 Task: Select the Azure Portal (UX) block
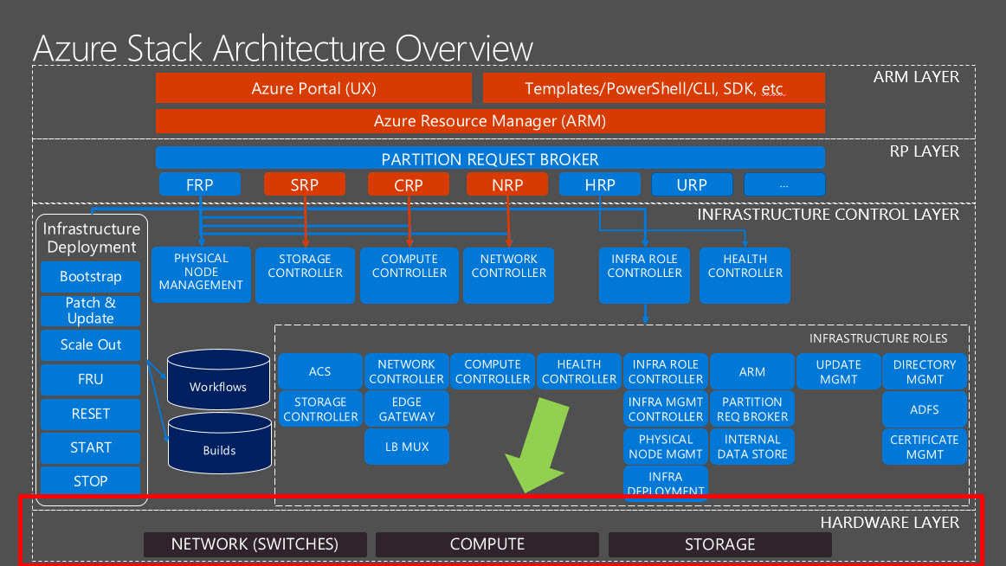(x=313, y=87)
